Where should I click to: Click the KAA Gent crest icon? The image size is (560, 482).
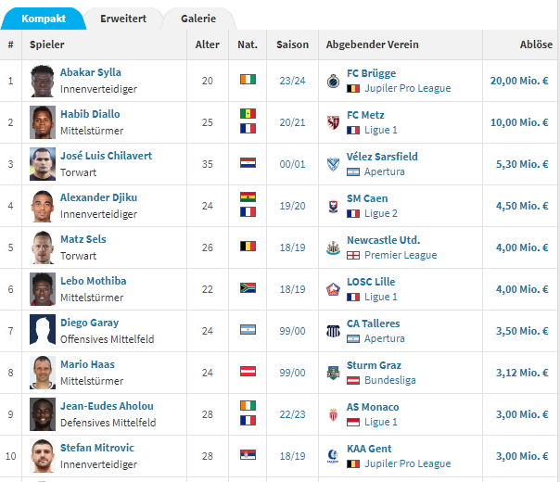coord(333,456)
